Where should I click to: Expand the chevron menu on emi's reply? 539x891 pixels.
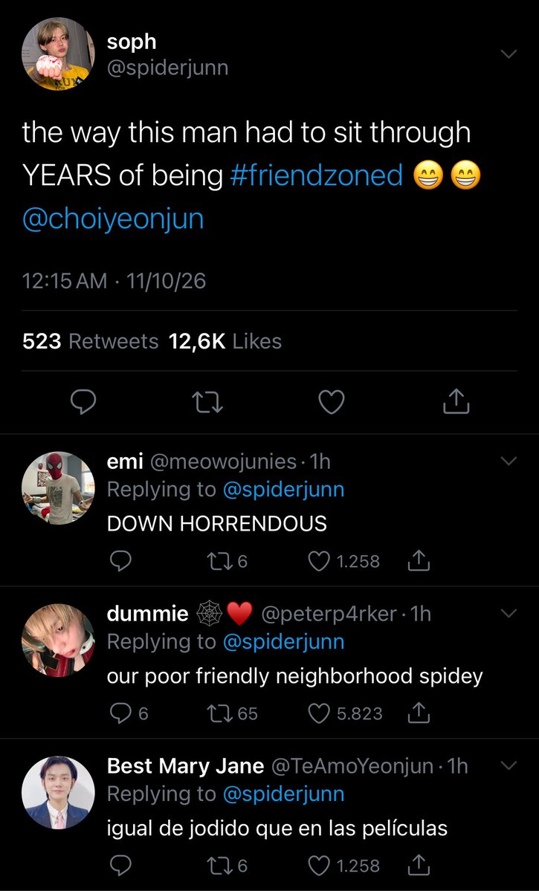click(x=508, y=461)
